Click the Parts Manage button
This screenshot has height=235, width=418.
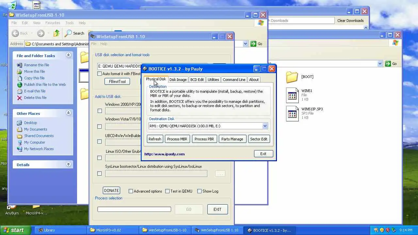232,139
